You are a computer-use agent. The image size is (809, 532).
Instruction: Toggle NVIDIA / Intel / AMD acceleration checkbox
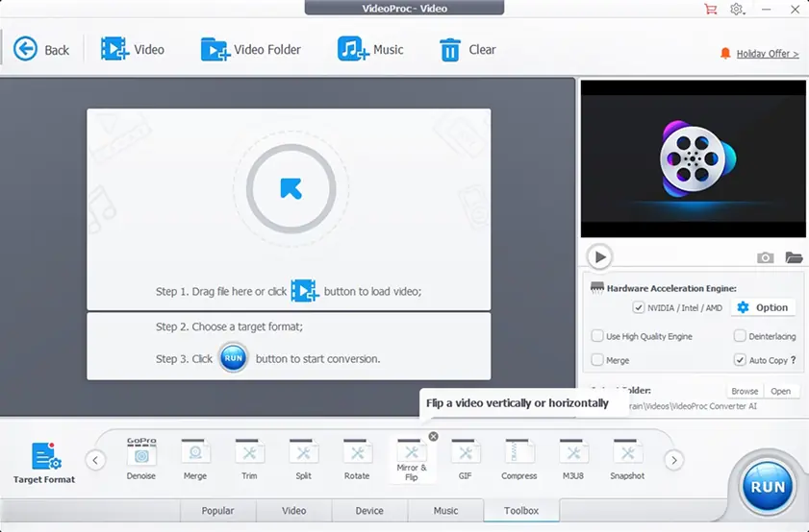638,307
